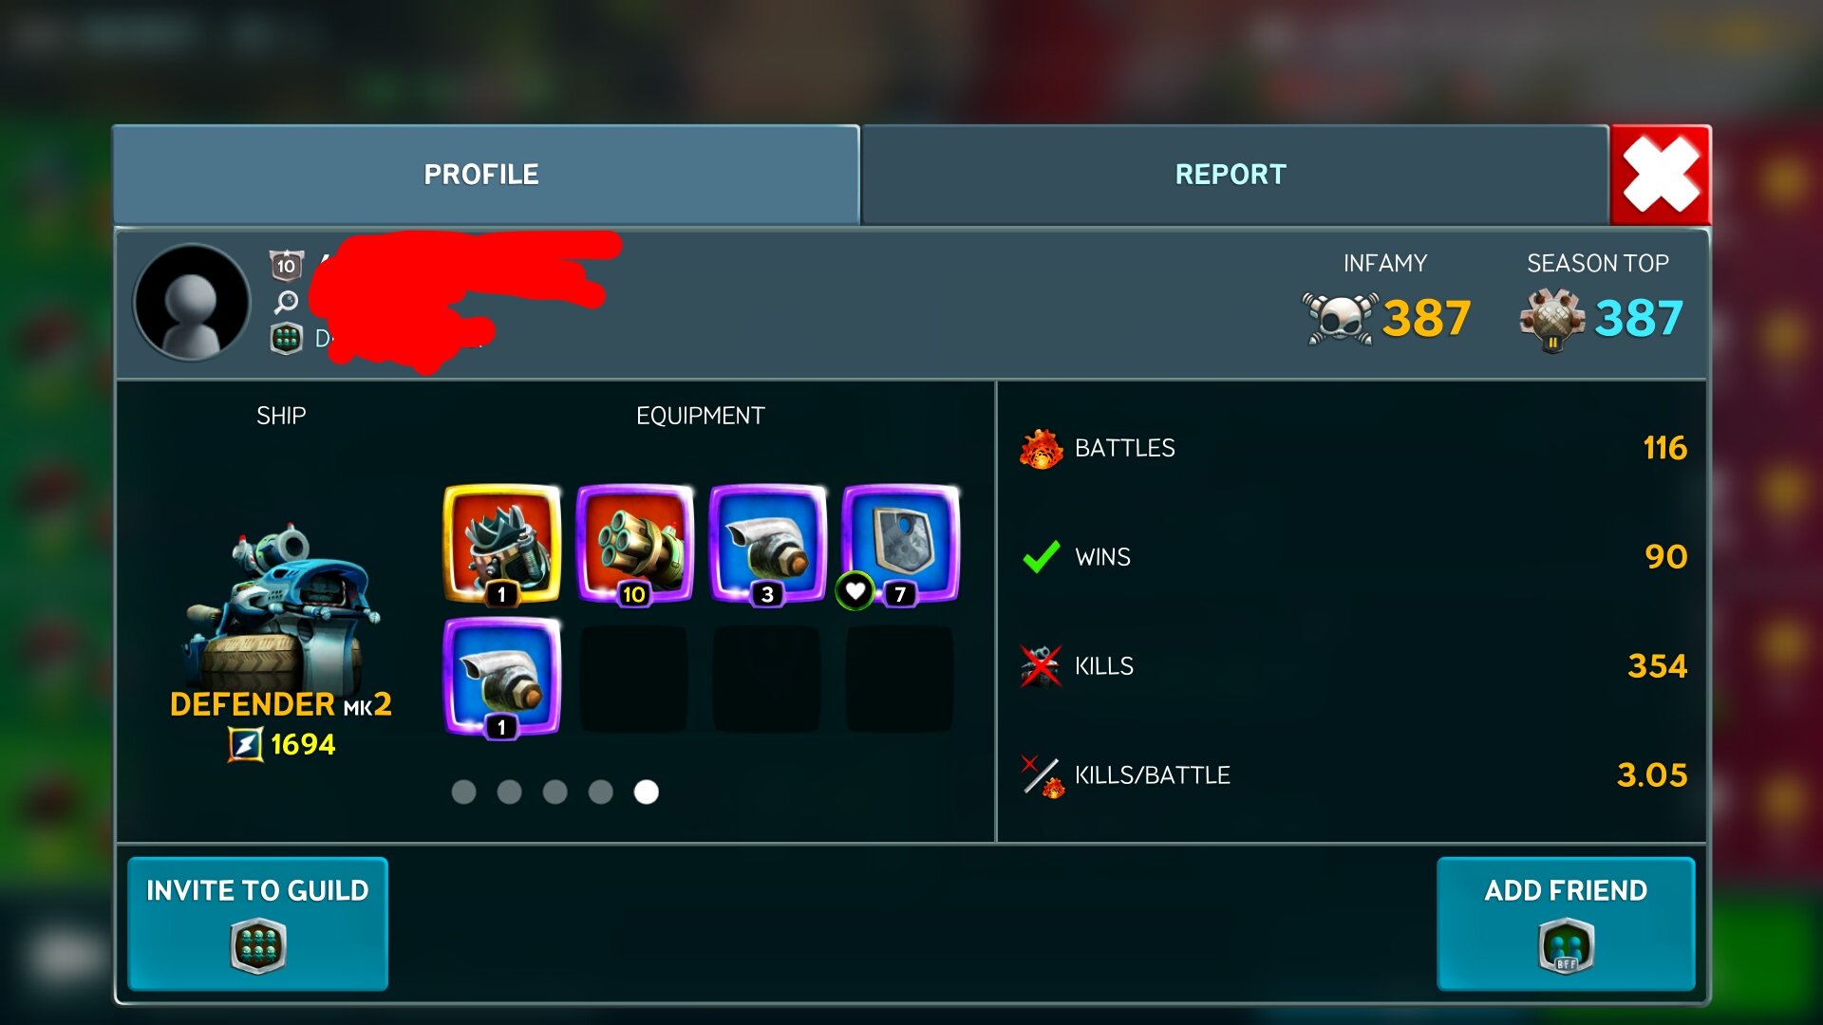Tap the season top league badge
Screen dimensions: 1823x1025
(x=1552, y=320)
